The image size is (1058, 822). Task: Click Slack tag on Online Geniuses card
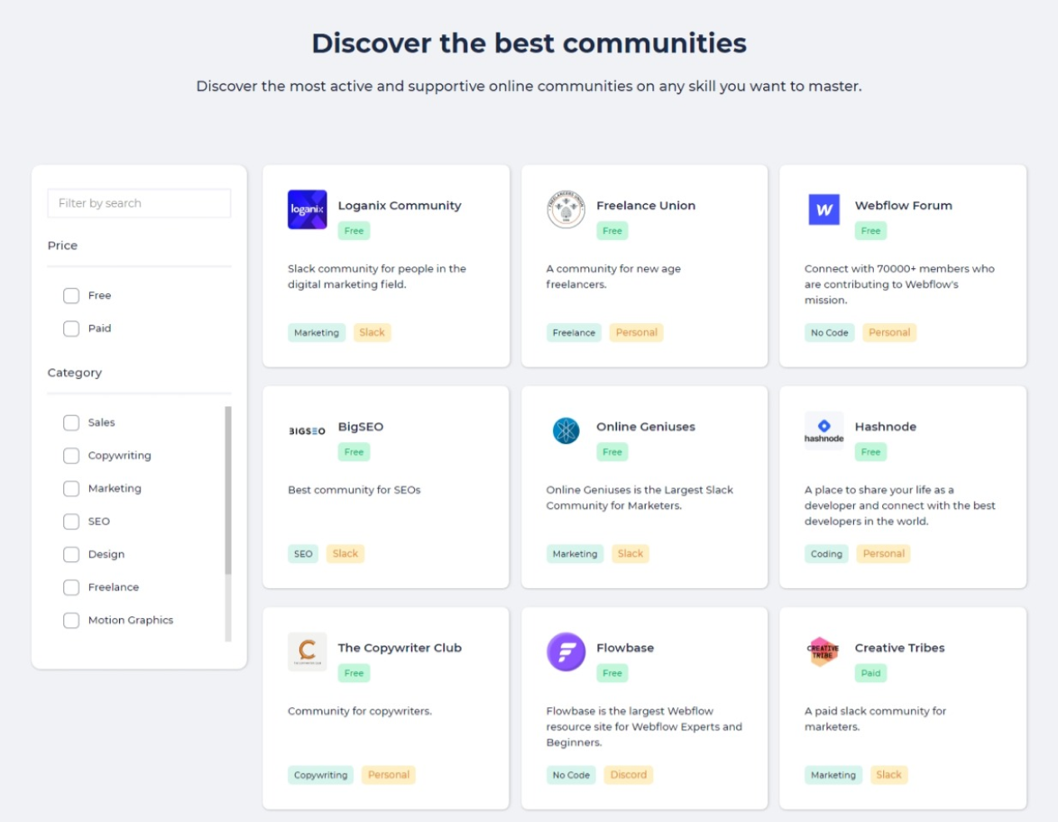pyautogui.click(x=631, y=554)
